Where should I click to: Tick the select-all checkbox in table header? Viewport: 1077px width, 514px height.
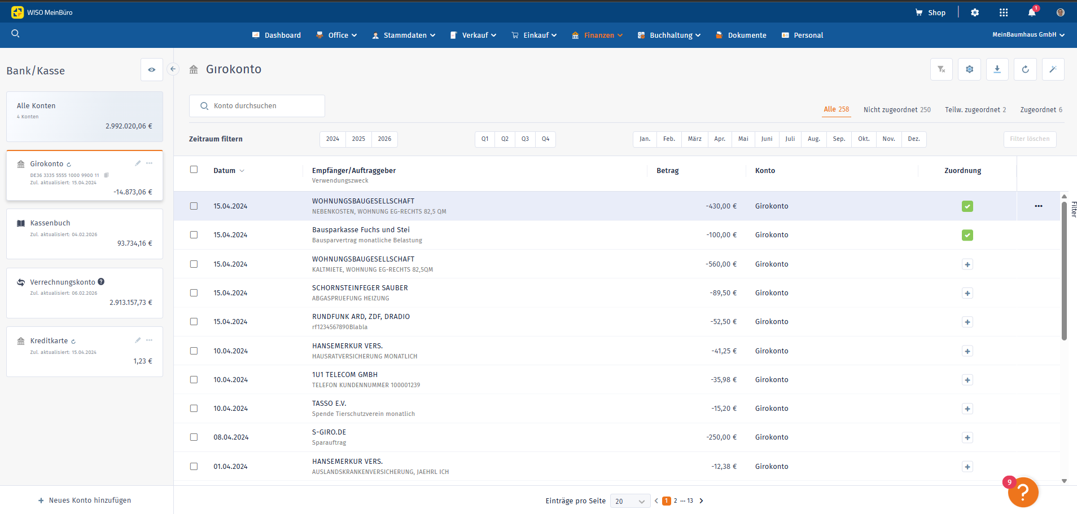click(194, 170)
